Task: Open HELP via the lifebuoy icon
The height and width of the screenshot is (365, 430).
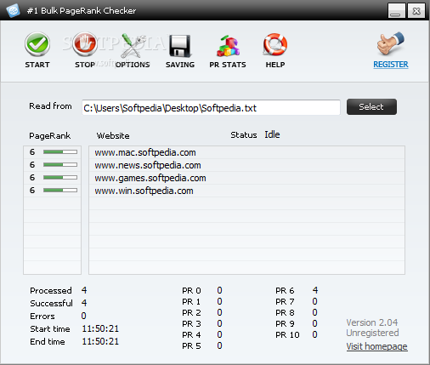Action: point(275,44)
